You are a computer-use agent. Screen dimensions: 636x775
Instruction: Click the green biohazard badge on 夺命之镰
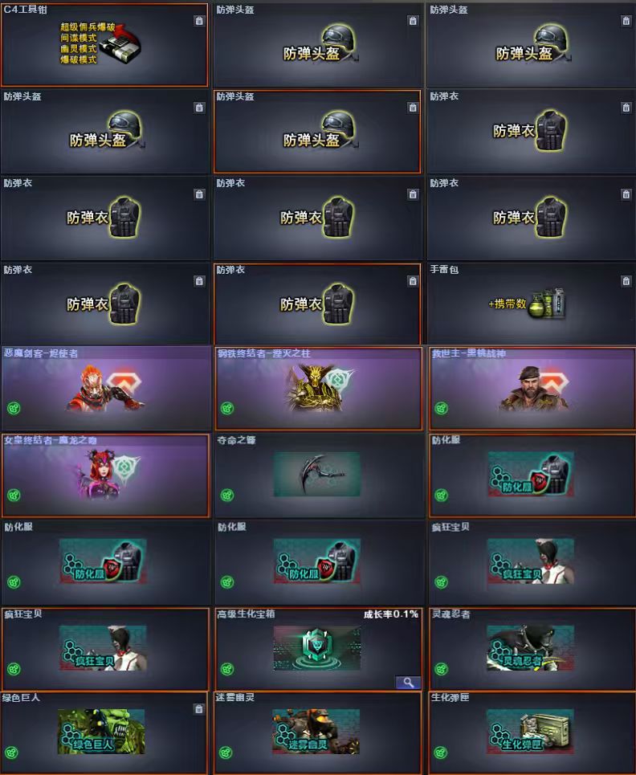(x=227, y=496)
